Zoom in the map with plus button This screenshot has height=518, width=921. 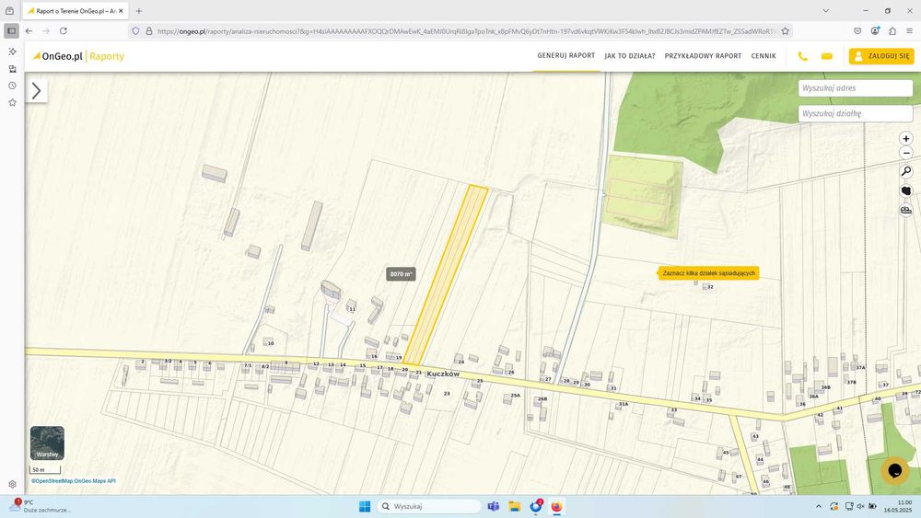click(x=905, y=138)
